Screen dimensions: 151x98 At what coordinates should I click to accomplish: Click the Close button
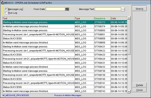(139, 90)
